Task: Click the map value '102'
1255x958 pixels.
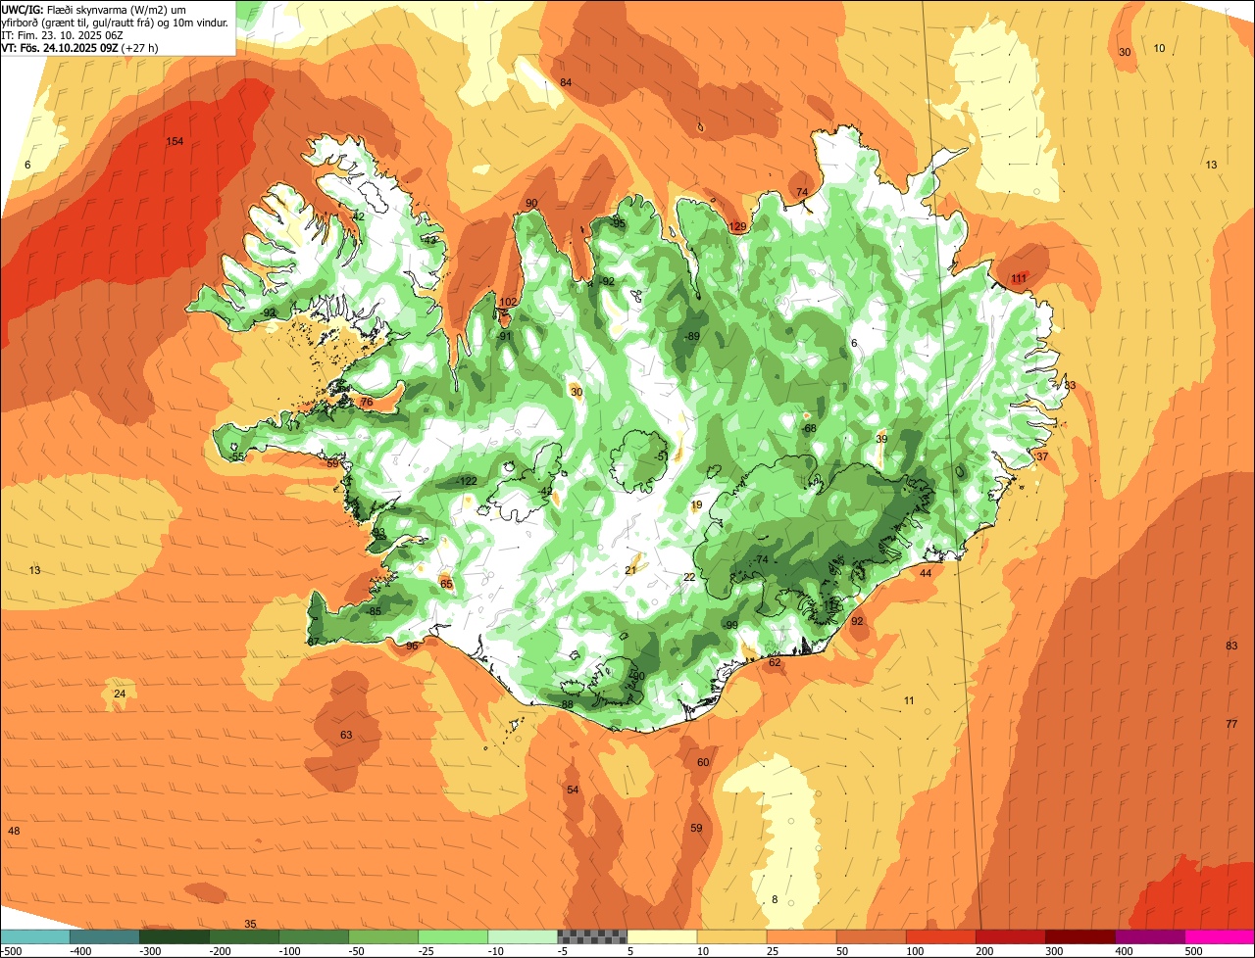Action: coord(508,302)
